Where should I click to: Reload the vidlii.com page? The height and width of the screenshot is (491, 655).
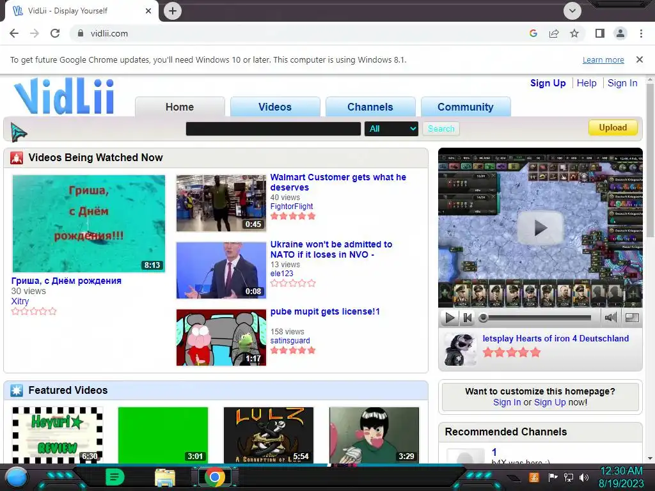(x=55, y=33)
